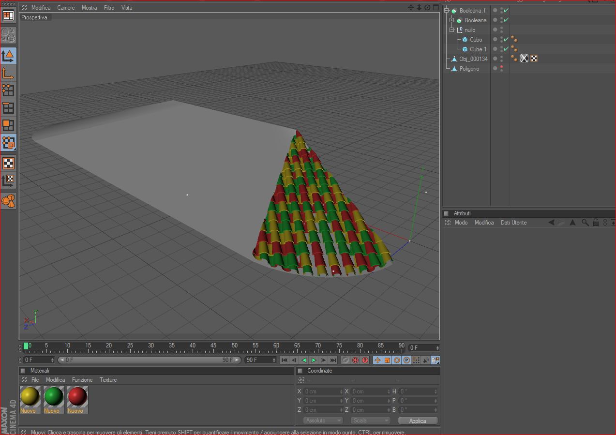This screenshot has height=435, width=616.
Task: Disable the green checkmark on Cubo
Action: [x=506, y=40]
